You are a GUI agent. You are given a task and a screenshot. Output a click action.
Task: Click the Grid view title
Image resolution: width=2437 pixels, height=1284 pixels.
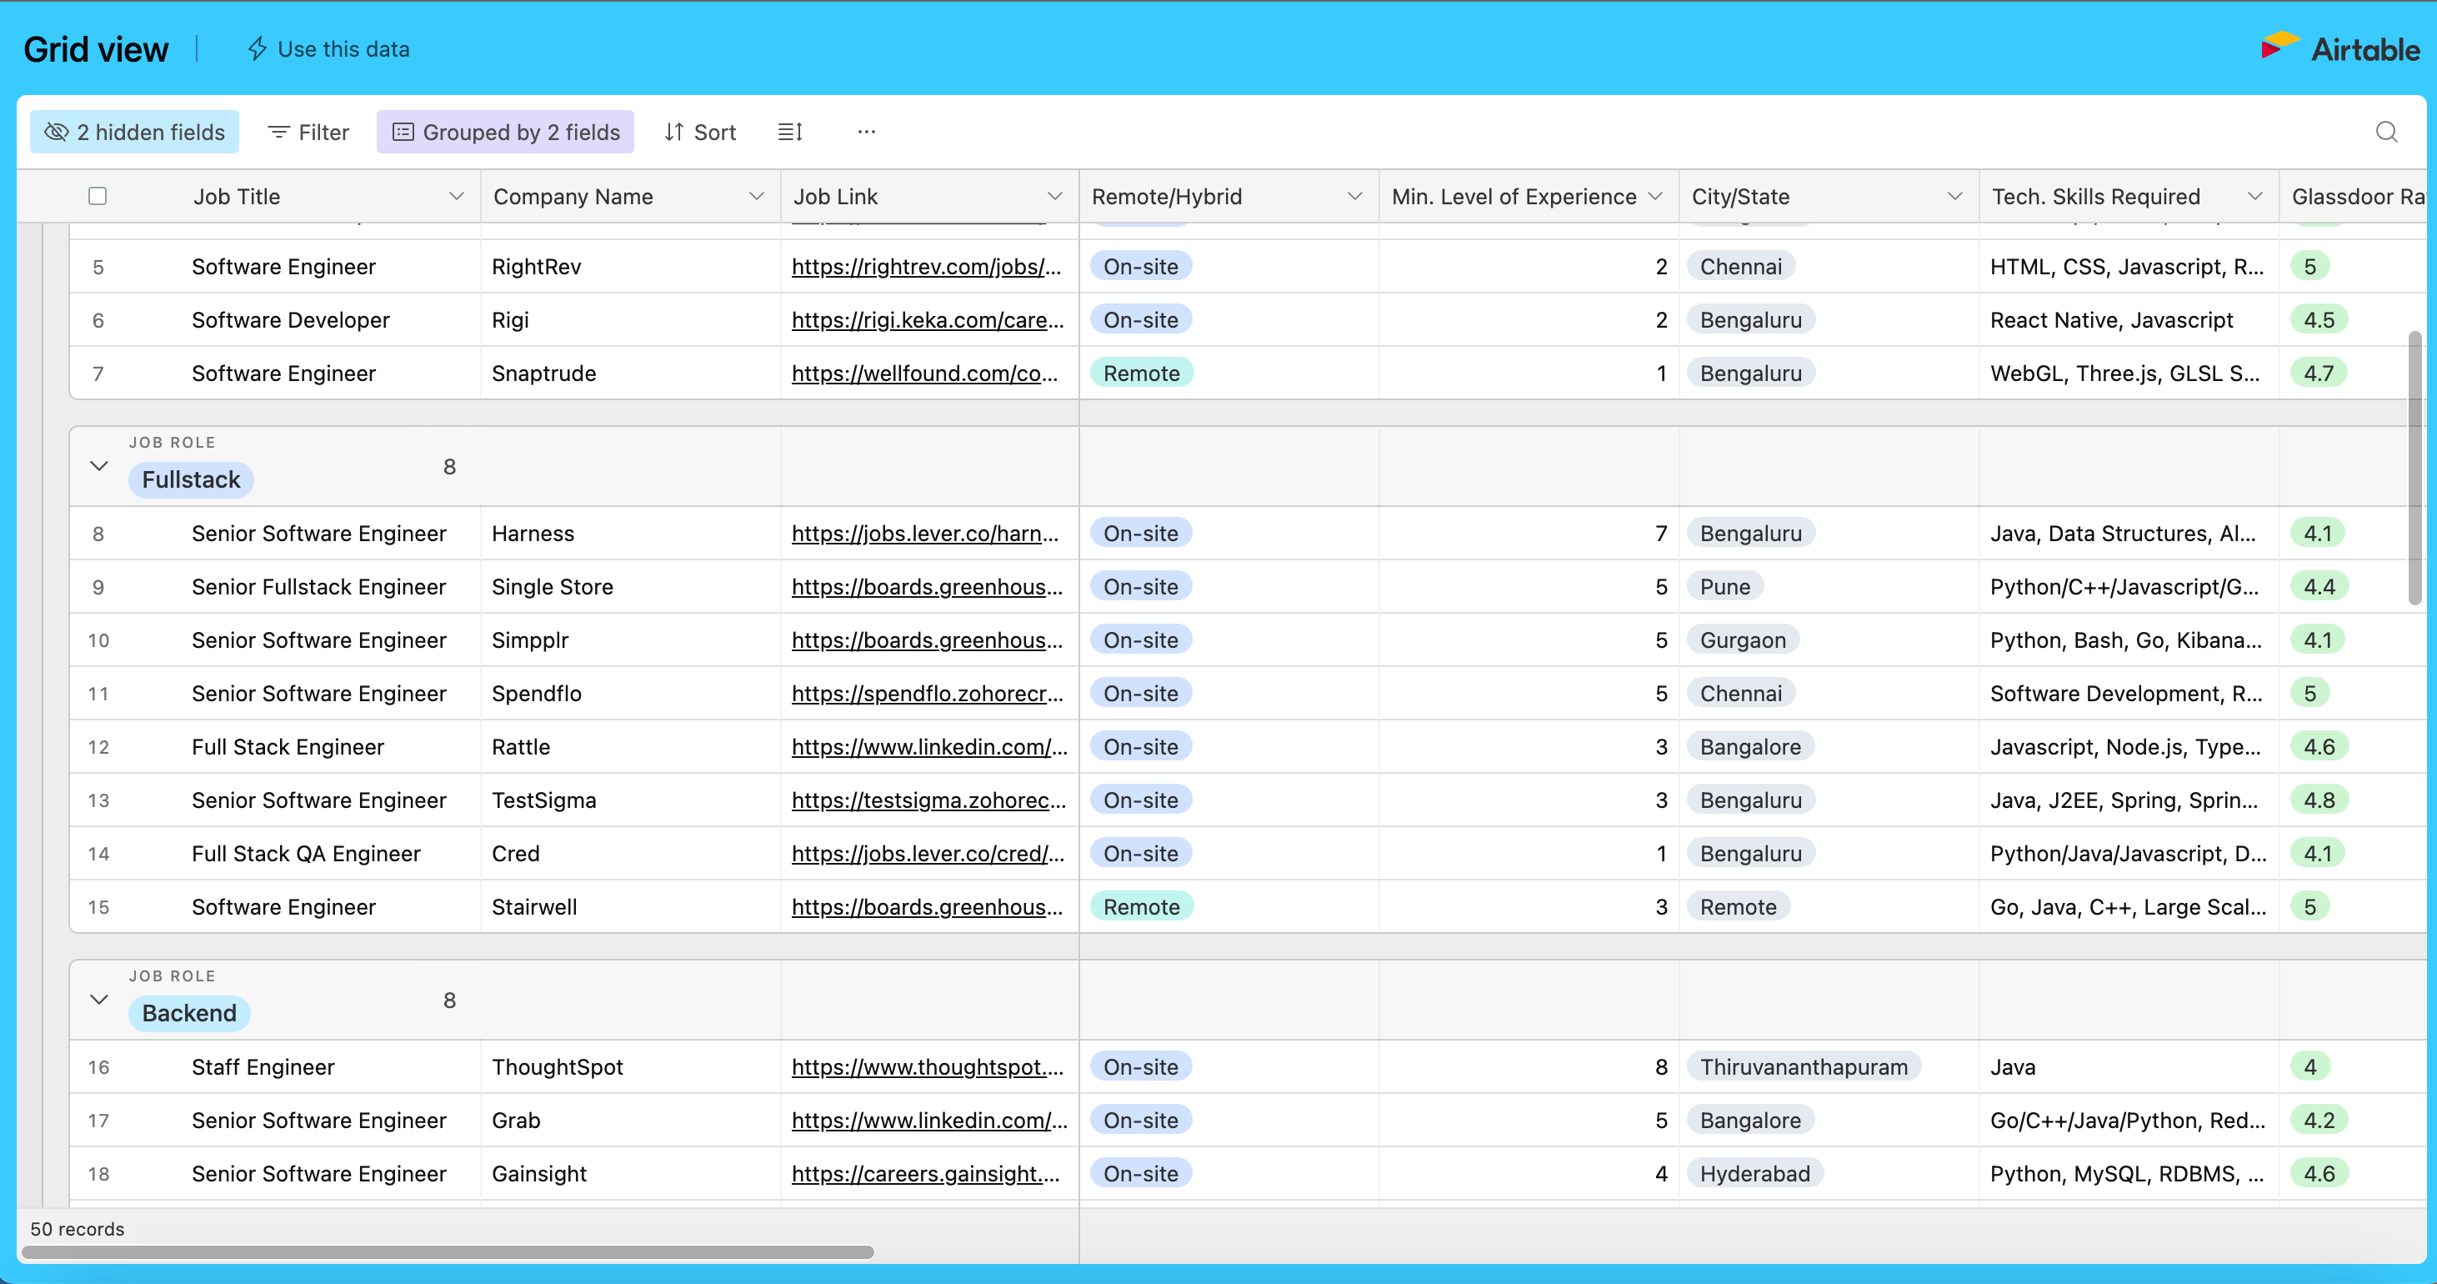[96, 49]
